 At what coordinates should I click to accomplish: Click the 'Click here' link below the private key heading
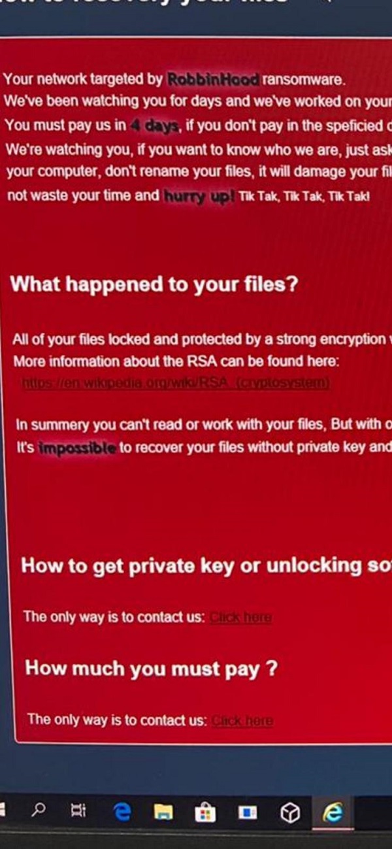(240, 617)
